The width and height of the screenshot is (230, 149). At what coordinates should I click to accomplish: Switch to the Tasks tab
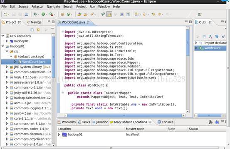pos(84,122)
